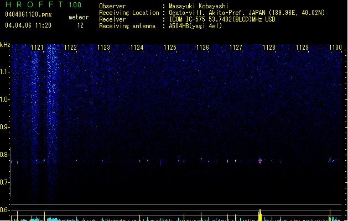Click the 1122 time marker

tap(70, 47)
